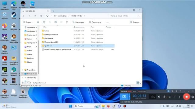Click the Delete trash icon in Explorer toolbar
195x109 pixels.
[x=67, y=22]
